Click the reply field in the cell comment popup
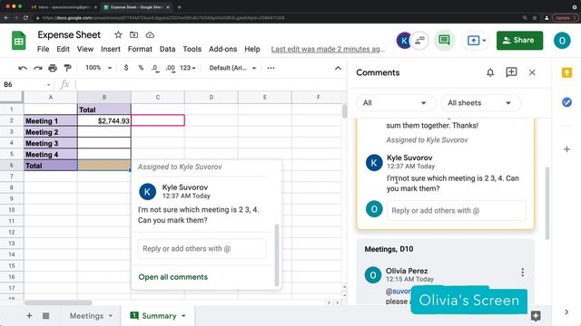The image size is (581, 326). 202,249
